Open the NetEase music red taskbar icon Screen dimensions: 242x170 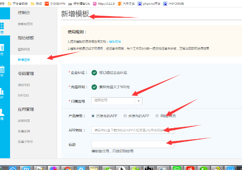(x=190, y=168)
